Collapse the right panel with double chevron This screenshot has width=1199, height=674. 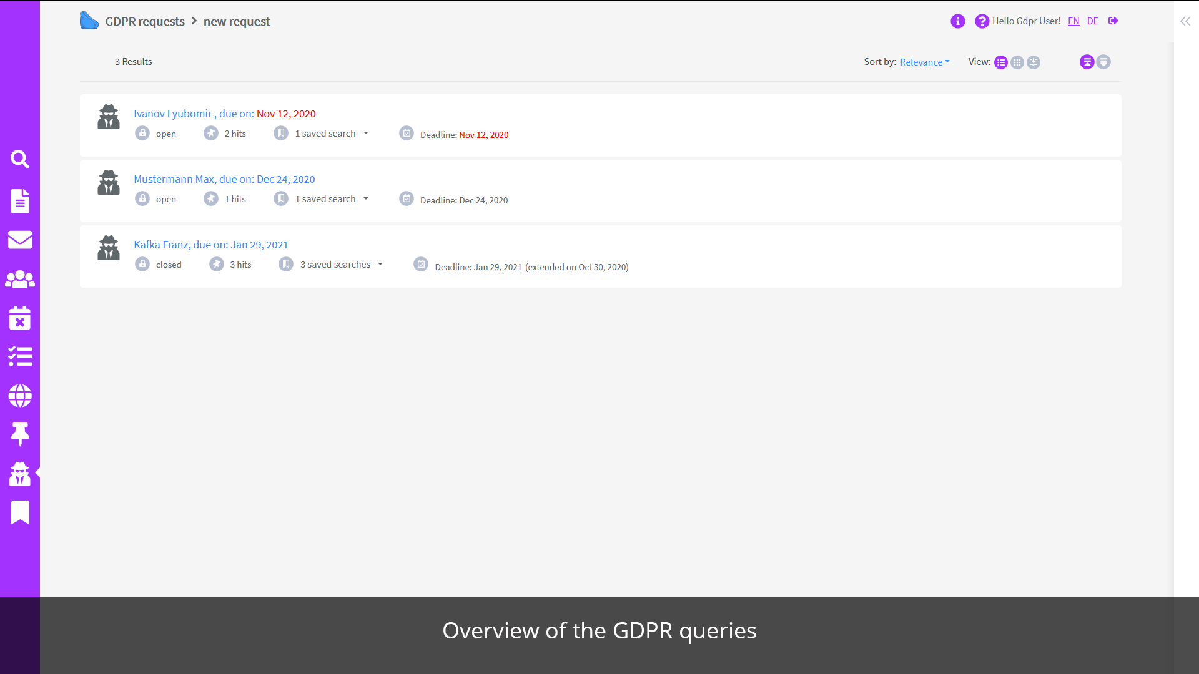coord(1185,21)
